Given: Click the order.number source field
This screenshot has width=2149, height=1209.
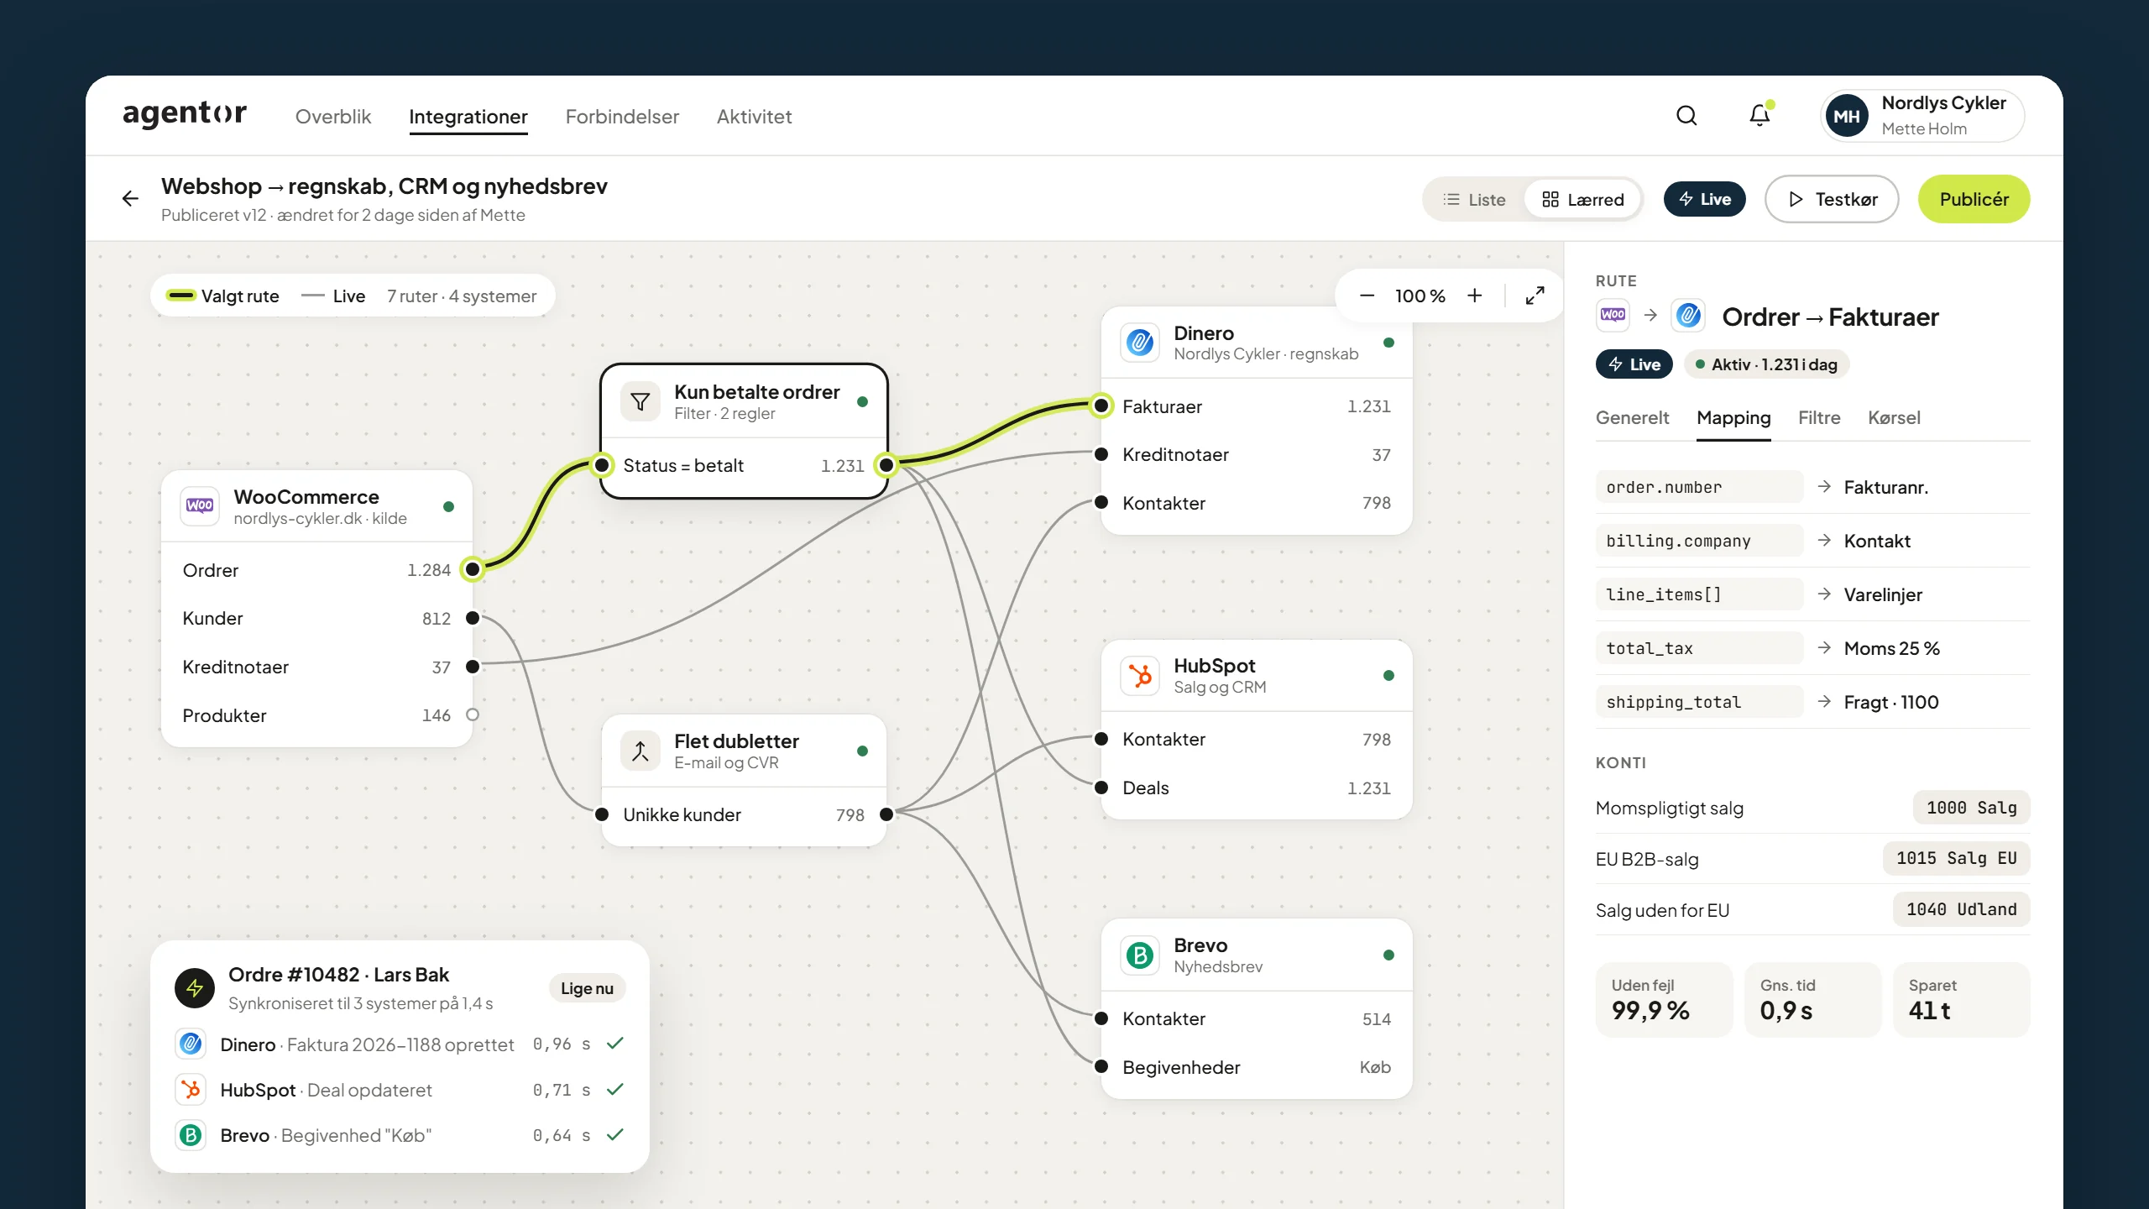Looking at the screenshot, I should click(1699, 487).
